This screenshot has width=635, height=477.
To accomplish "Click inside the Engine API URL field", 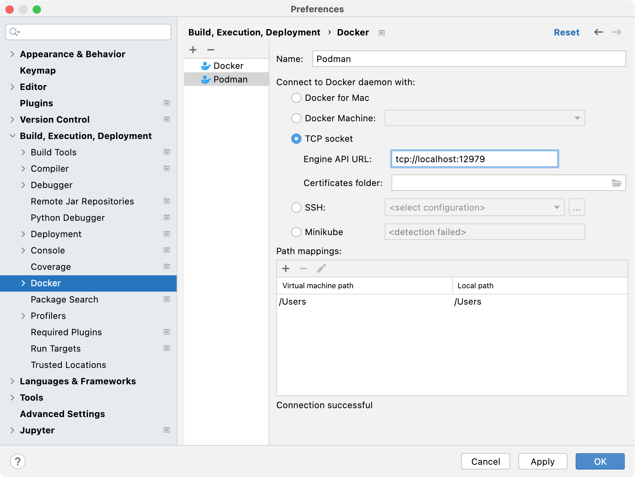I will tap(474, 159).
